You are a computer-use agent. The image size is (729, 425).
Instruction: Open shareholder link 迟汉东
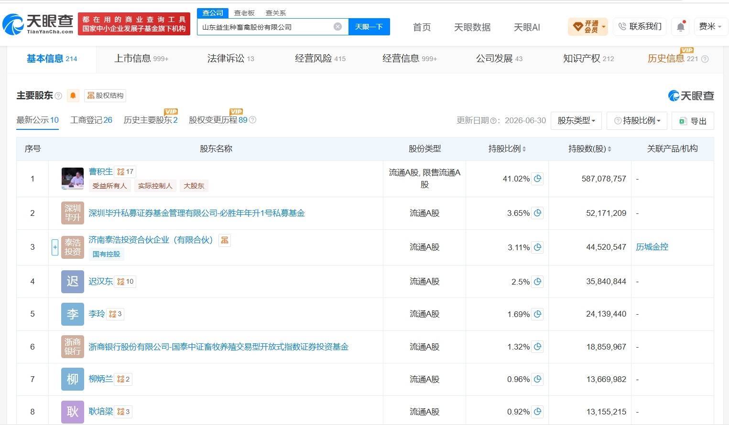(x=101, y=281)
